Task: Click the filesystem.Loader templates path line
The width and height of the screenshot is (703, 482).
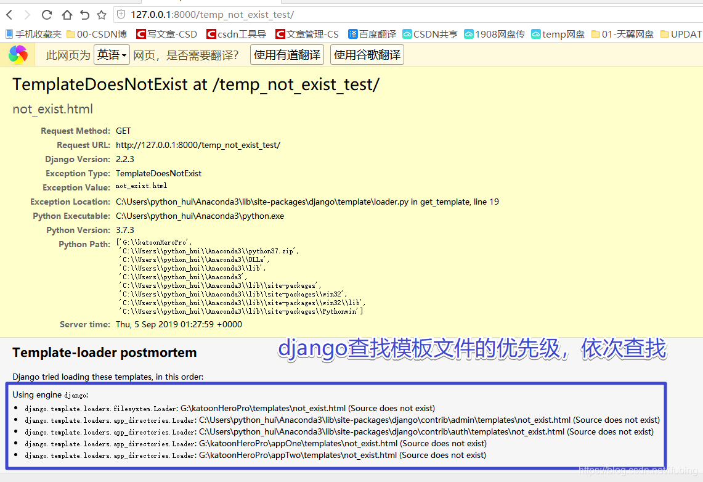Action: pyautogui.click(x=230, y=409)
